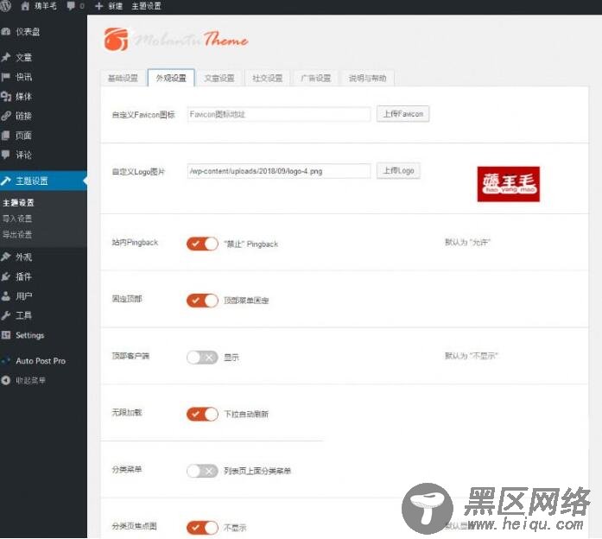
Task: Open the comments bubble in admin bar
Action: tap(71, 6)
